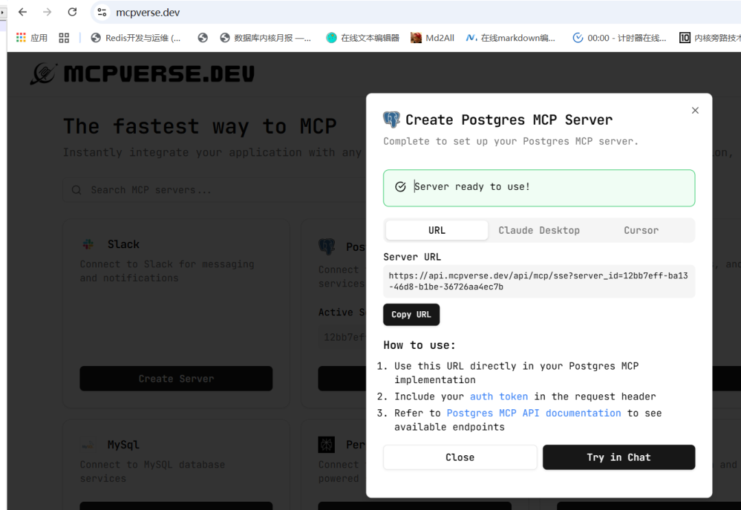Open the Postgres MCP API documentation link

(534, 413)
